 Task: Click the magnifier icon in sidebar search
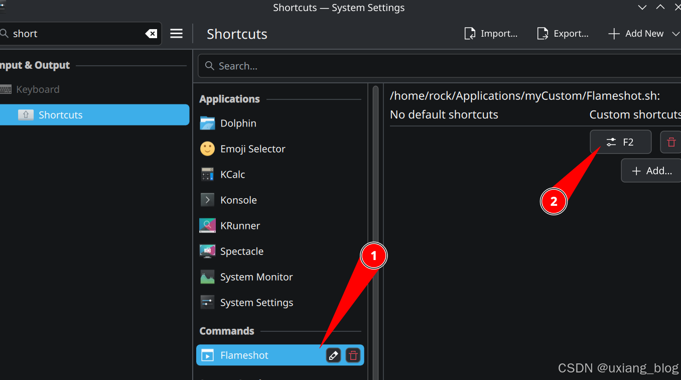point(5,34)
